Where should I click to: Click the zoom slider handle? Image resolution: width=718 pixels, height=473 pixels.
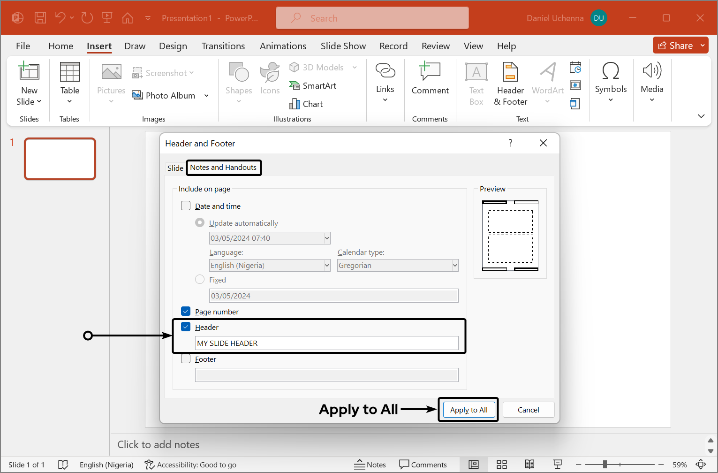605,465
